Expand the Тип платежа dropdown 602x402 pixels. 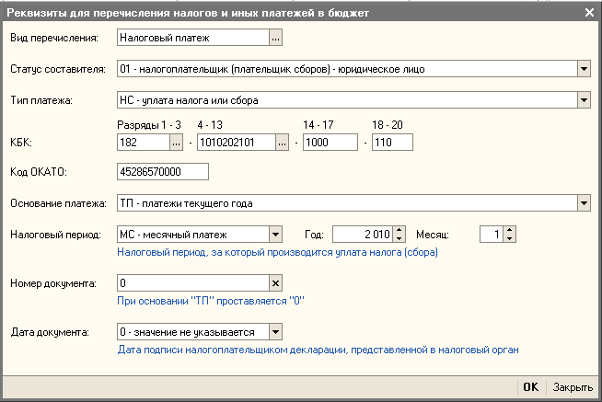584,98
